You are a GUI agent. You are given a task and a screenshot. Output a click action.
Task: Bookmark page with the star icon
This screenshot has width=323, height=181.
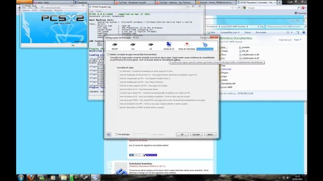pyautogui.click(x=233, y=8)
